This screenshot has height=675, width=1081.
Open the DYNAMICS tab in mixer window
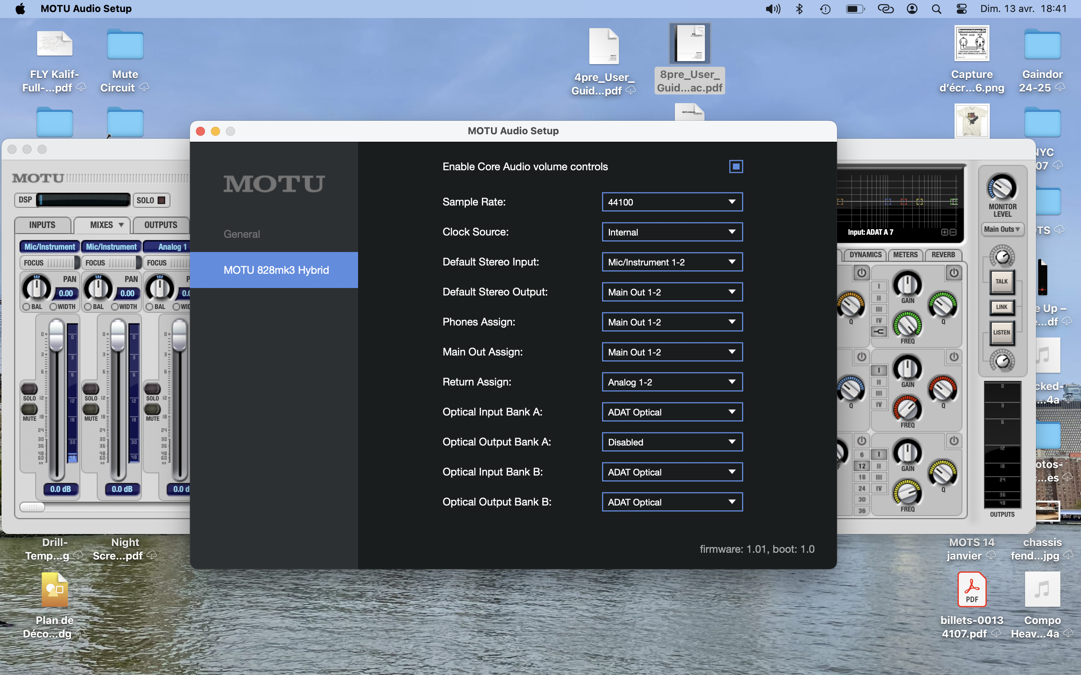(x=865, y=255)
